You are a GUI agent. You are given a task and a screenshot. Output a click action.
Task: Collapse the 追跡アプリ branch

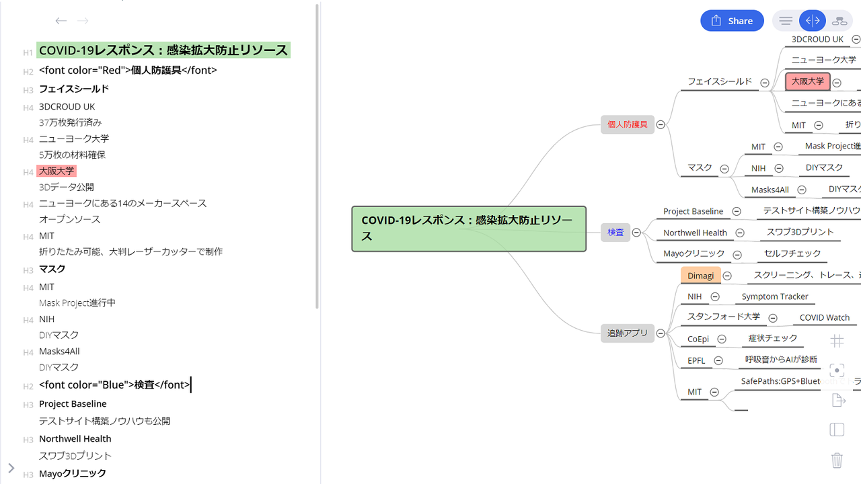(x=661, y=333)
